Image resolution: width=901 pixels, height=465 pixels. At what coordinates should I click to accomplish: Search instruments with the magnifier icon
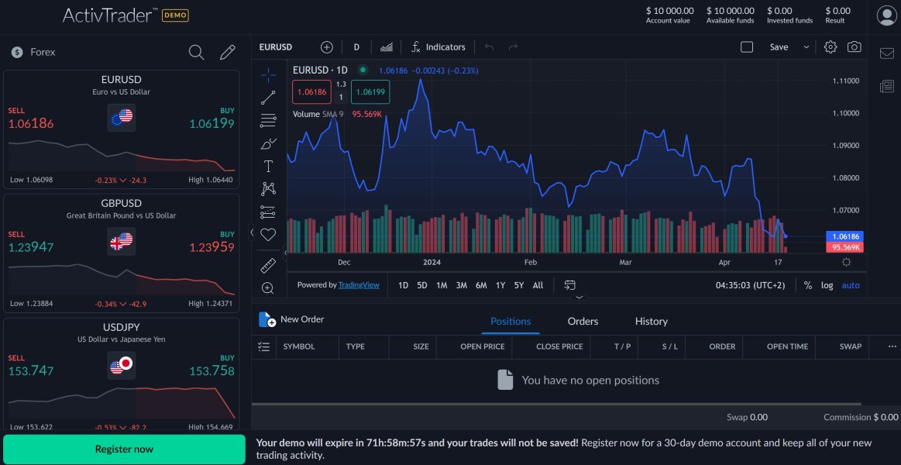(x=197, y=52)
